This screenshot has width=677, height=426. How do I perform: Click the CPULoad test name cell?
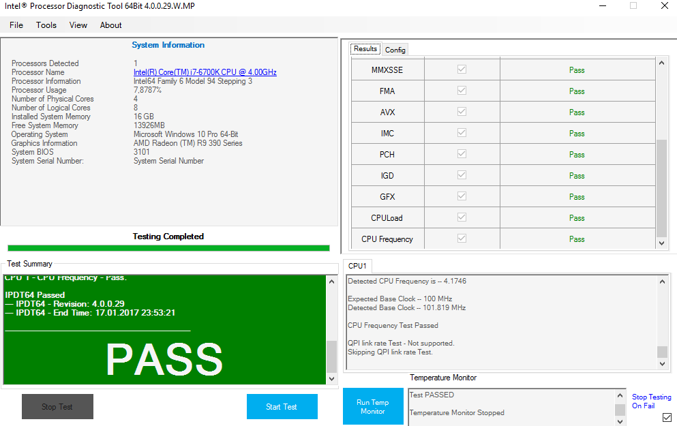[x=388, y=218]
